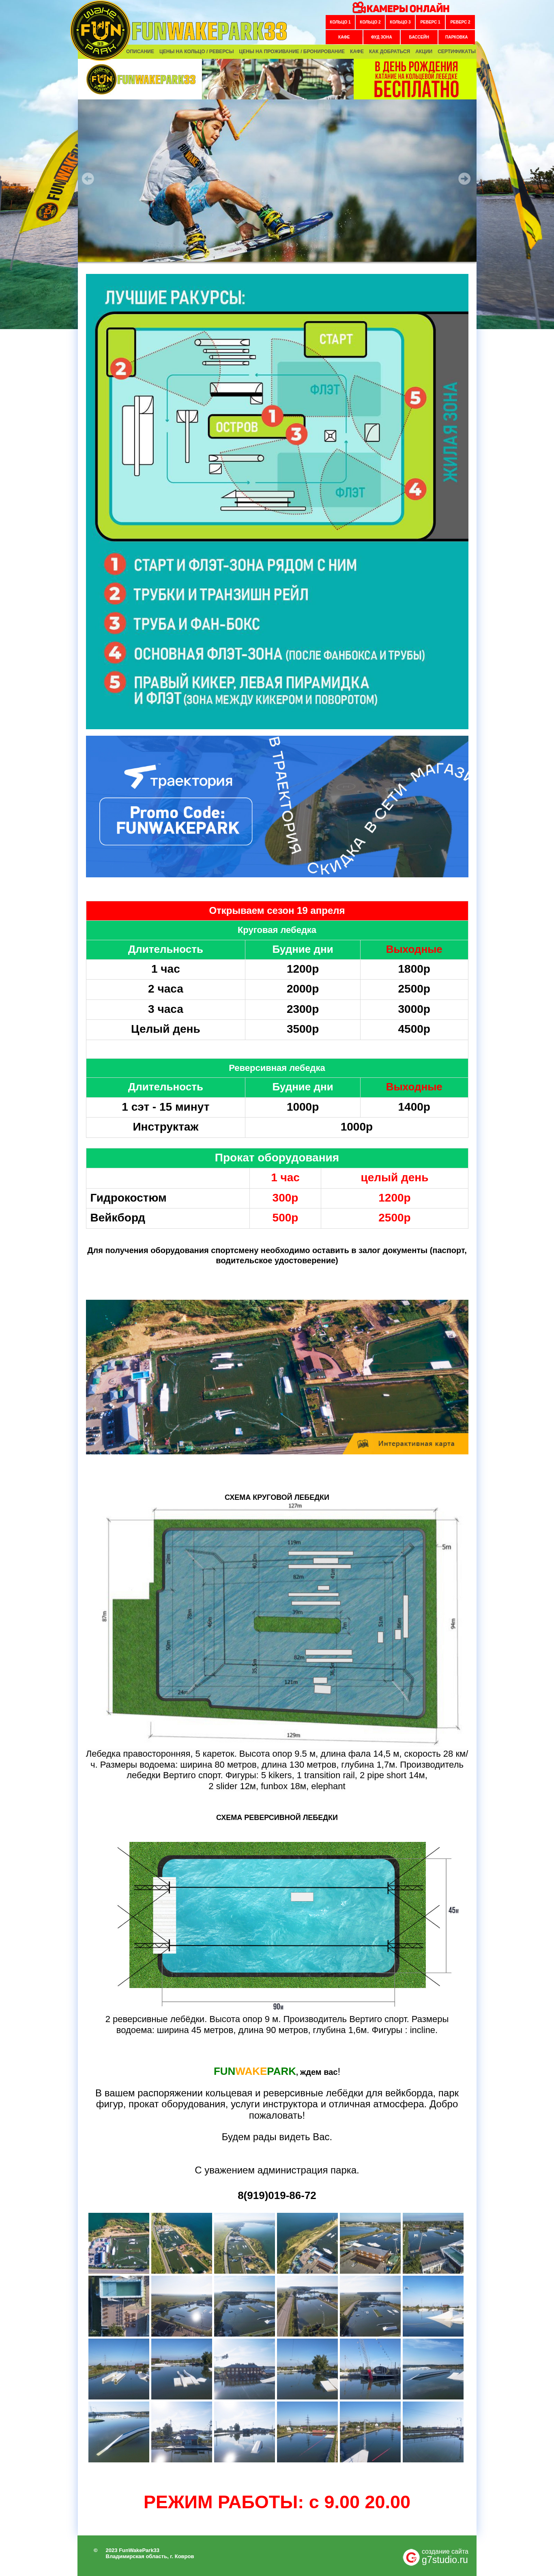Click the 'Инструктаж' row label
Image resolution: width=554 pixels, height=2576 pixels.
[166, 1127]
